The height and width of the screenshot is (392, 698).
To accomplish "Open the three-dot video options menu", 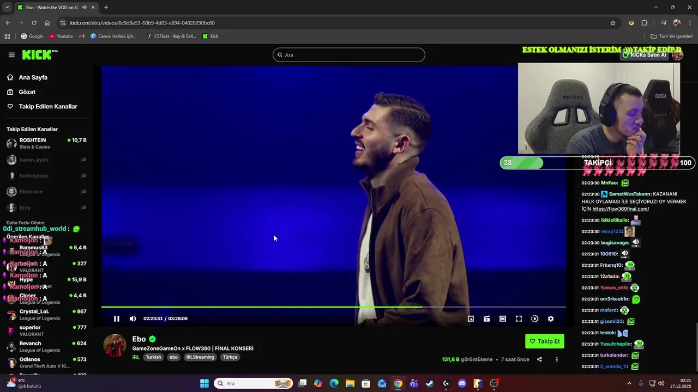I will click(557, 359).
